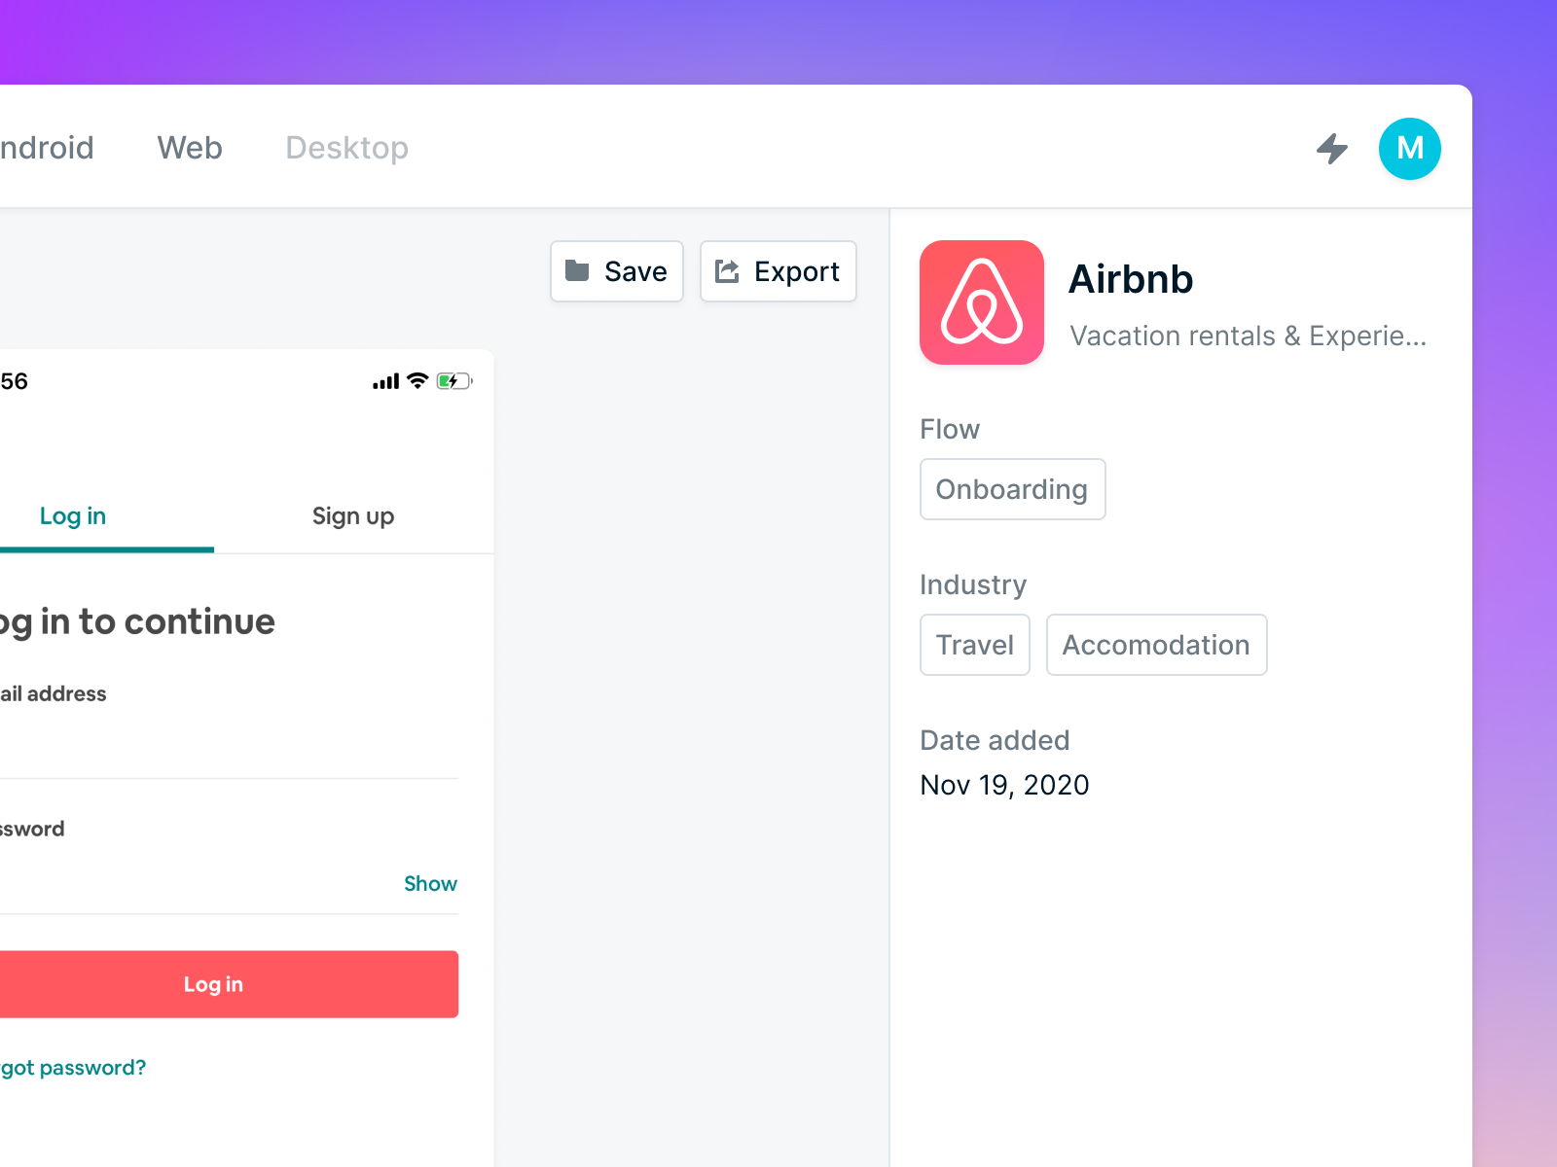The width and height of the screenshot is (1557, 1167).
Task: Filter by the Travel industry tag
Action: 975,645
